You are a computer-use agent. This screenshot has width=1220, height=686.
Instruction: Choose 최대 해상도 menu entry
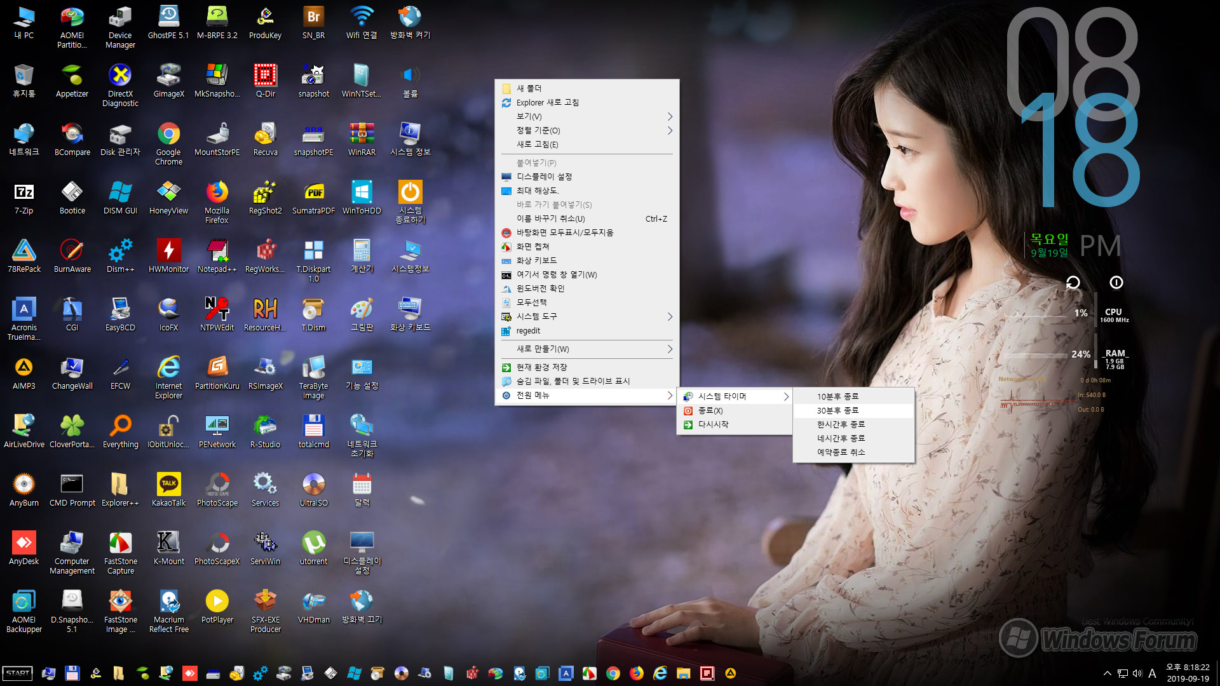pyautogui.click(x=586, y=191)
